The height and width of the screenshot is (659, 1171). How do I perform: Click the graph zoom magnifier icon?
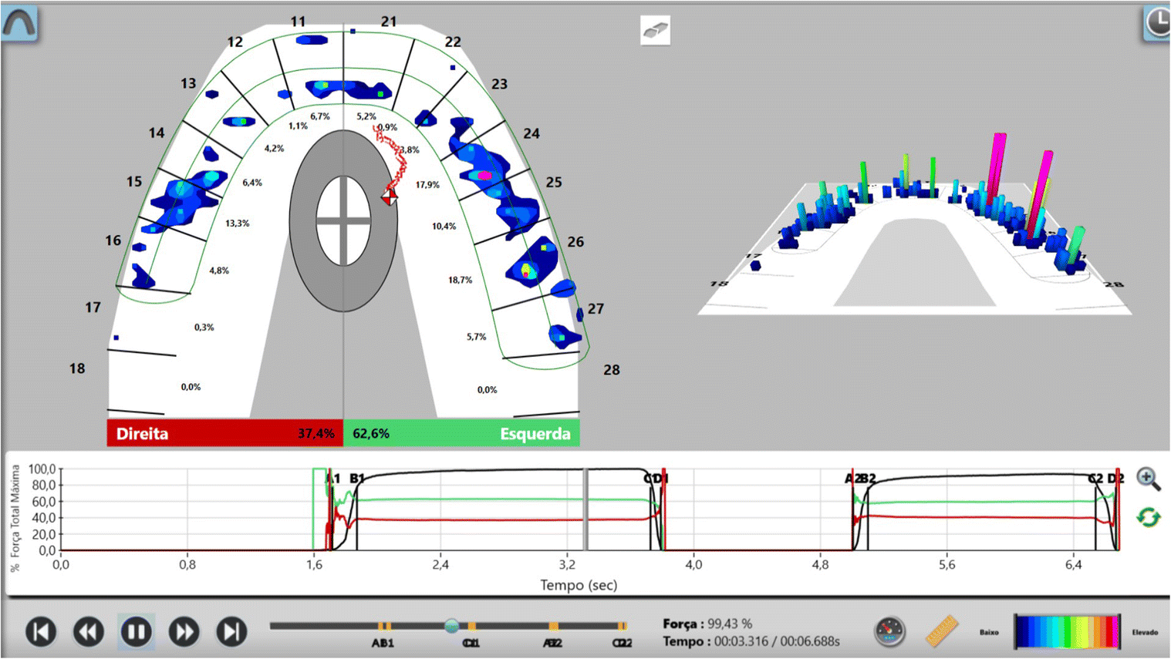[x=1149, y=479]
